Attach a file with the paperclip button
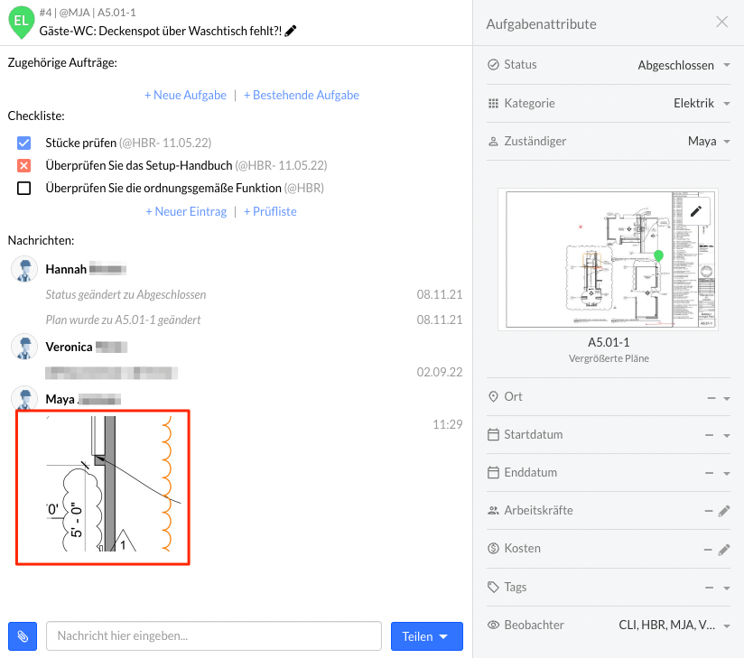744x658 pixels. coord(23,636)
